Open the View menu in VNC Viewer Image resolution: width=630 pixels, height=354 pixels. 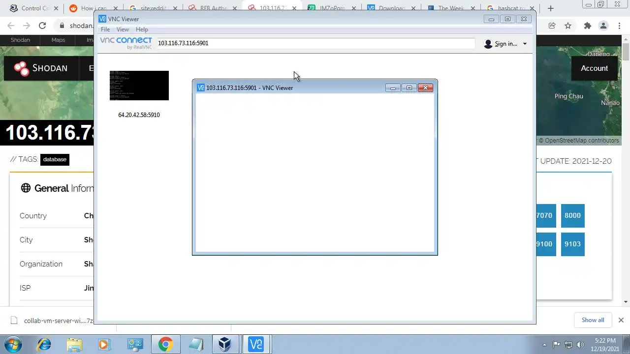tap(123, 29)
